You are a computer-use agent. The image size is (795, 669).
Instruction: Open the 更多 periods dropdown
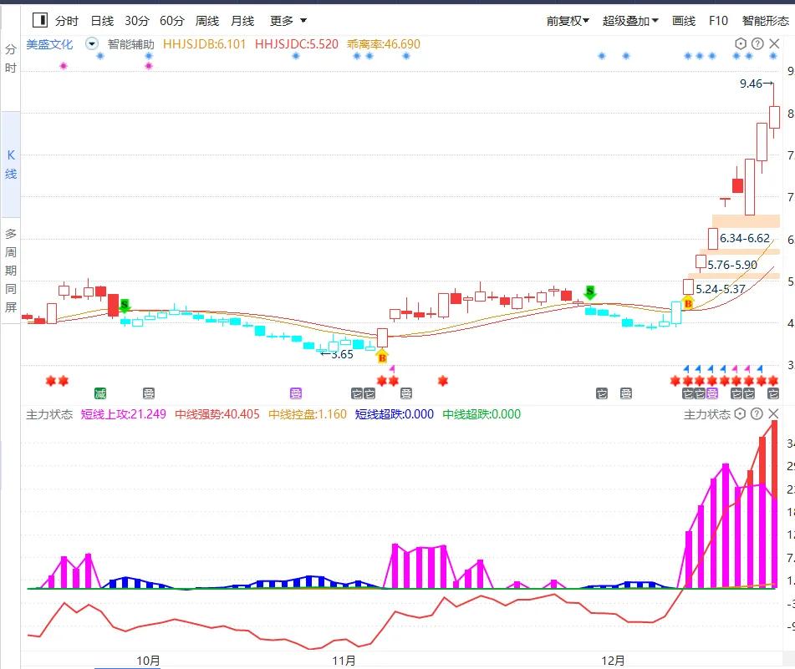coord(288,20)
